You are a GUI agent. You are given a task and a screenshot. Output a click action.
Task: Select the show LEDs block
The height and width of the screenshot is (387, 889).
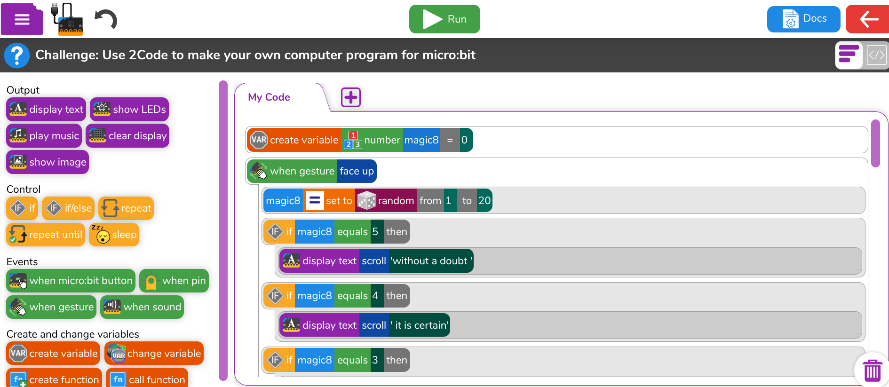tap(129, 110)
